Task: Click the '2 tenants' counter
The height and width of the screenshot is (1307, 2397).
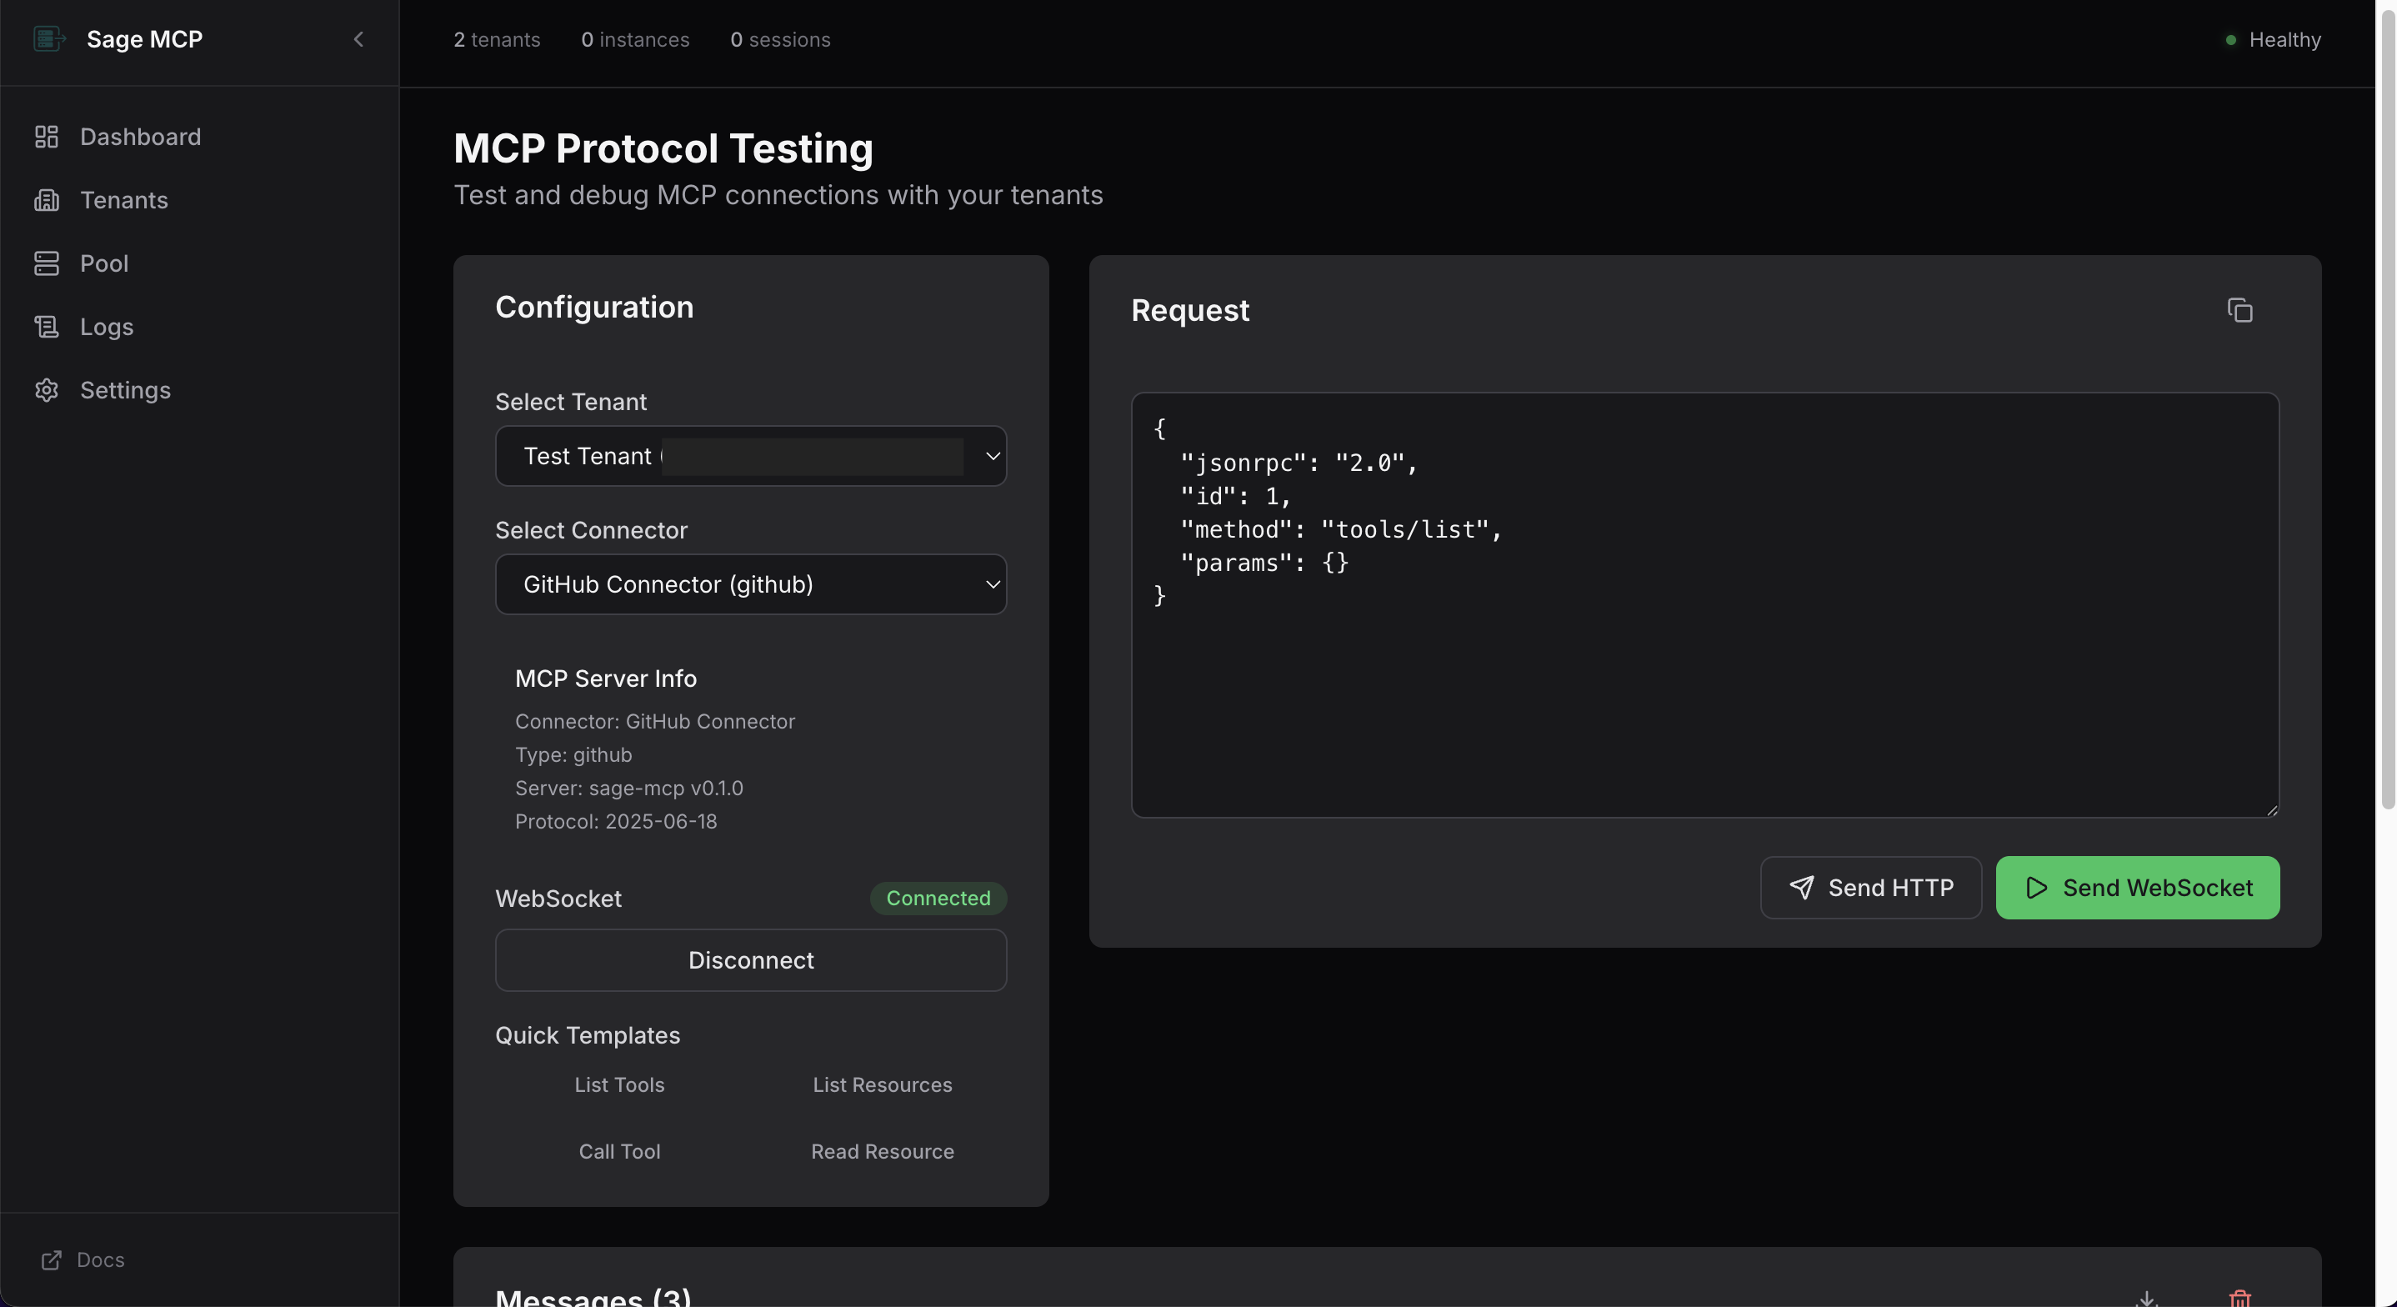Action: point(497,40)
